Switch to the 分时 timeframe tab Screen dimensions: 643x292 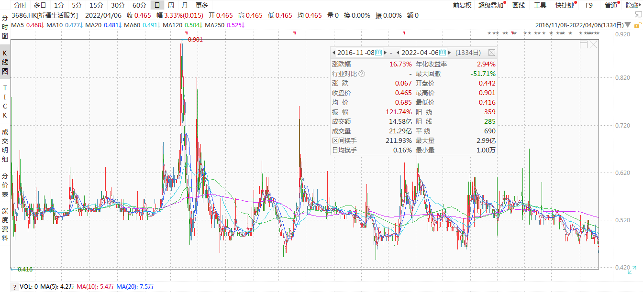20,5
